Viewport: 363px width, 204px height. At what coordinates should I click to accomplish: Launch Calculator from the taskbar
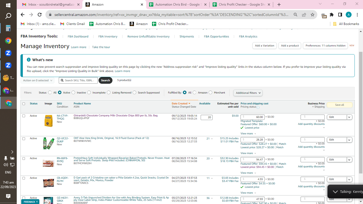[8, 28]
